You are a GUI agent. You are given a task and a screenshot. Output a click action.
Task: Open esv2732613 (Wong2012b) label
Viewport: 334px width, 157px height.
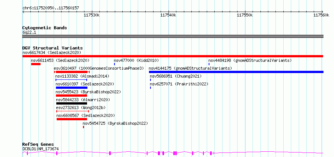point(81,108)
